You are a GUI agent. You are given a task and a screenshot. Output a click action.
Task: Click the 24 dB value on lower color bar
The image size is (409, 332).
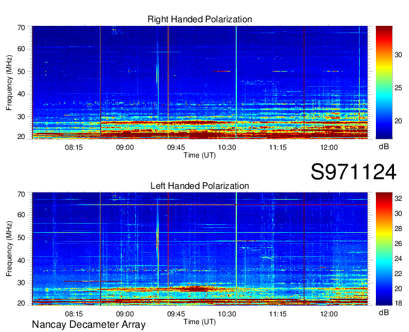point(398,259)
